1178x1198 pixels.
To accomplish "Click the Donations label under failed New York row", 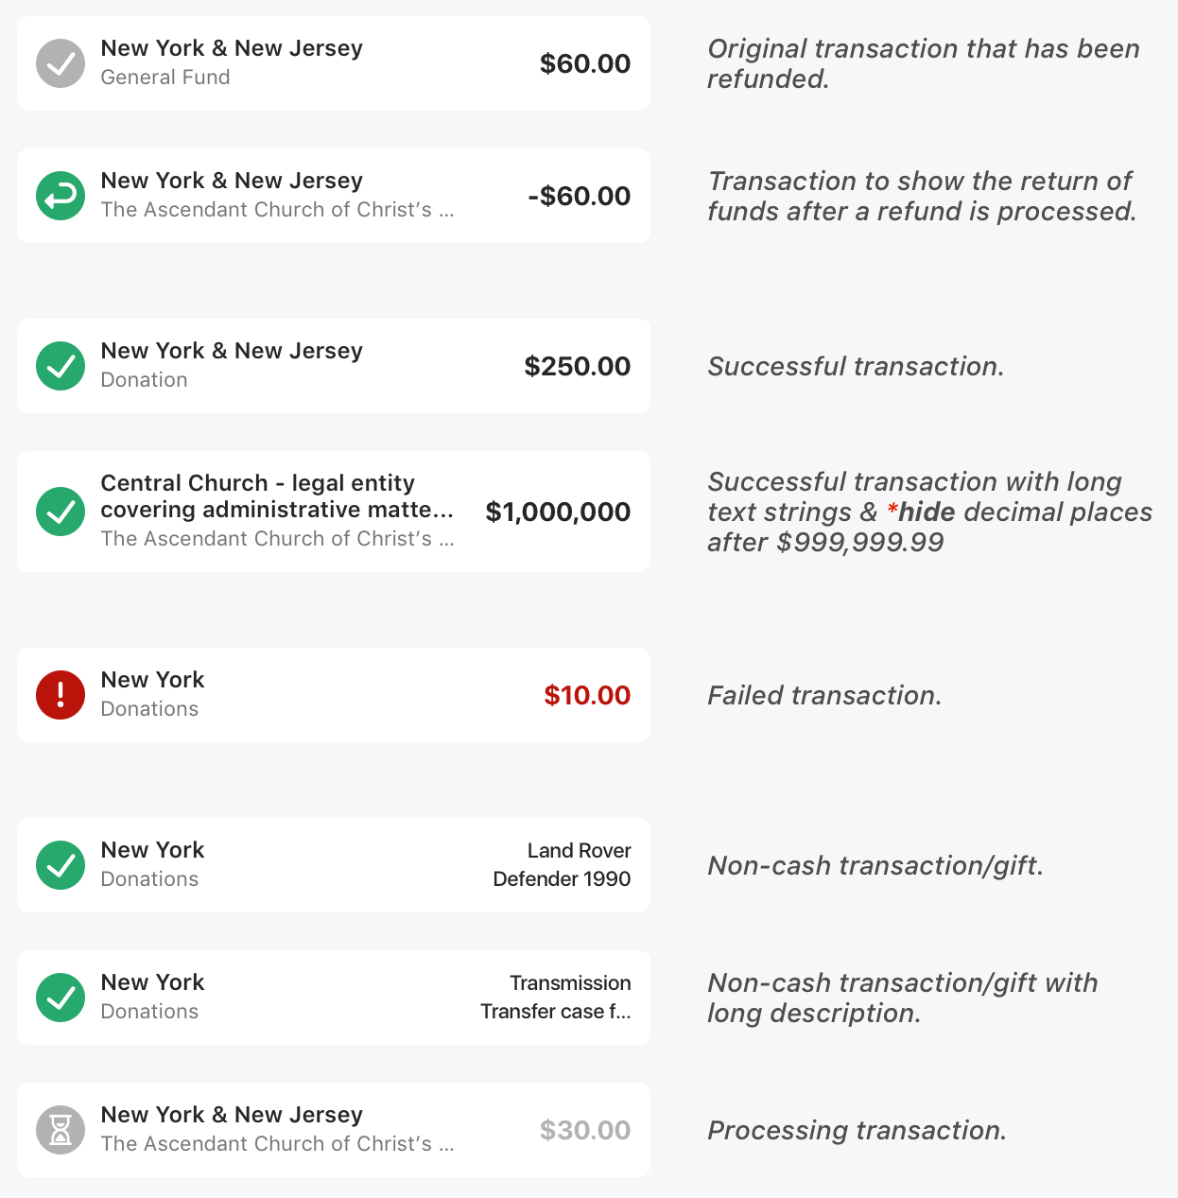I will tap(149, 708).
